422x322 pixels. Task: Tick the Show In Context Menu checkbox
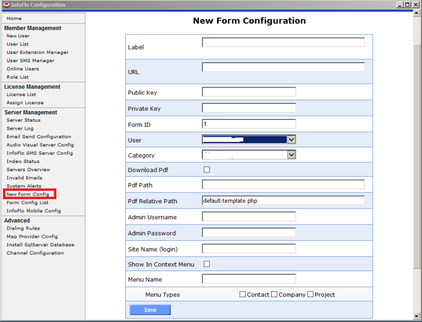207,264
